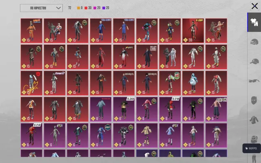Select the two-character silver white set
Viewport: 261px width, 163px height.
[170, 57]
